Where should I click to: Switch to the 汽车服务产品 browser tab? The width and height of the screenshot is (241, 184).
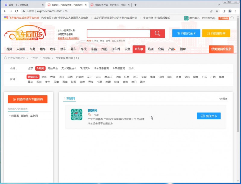[110, 5]
